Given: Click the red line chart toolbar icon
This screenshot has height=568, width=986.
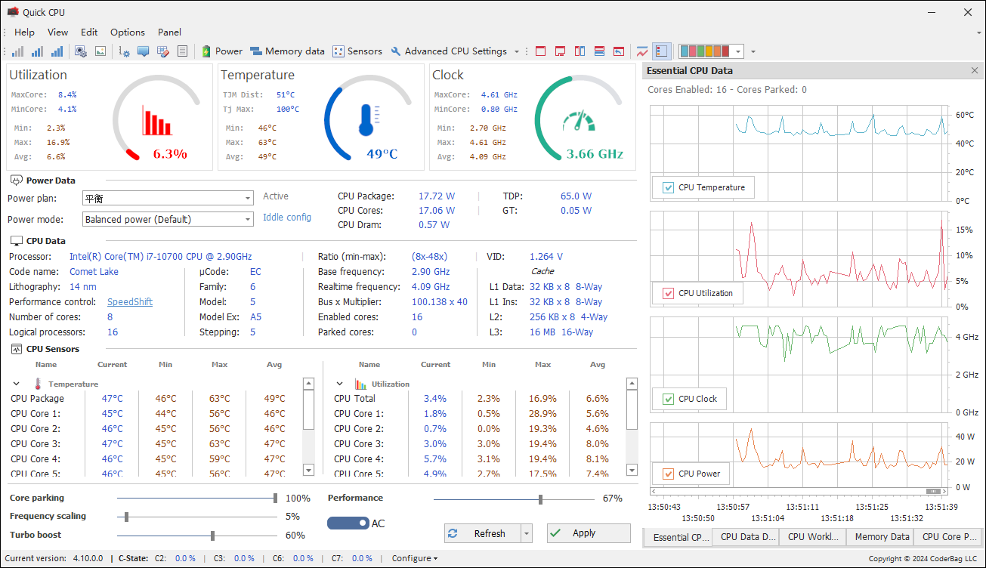Looking at the screenshot, I should click(x=641, y=51).
